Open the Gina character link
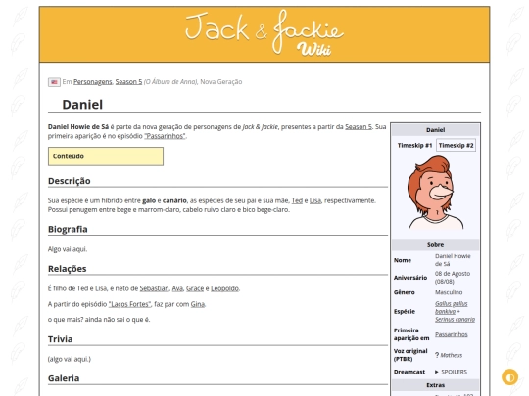Viewport: 529px width, 396px height. [198, 304]
